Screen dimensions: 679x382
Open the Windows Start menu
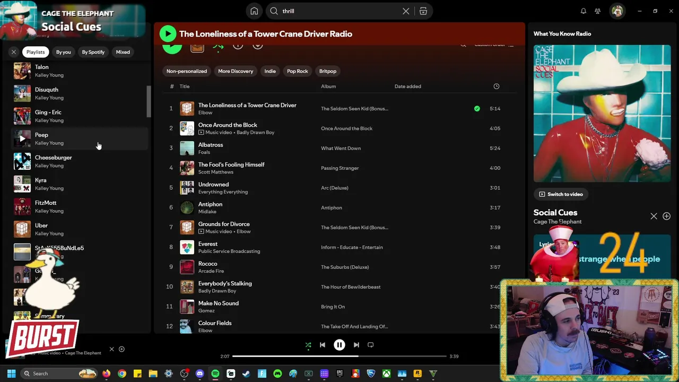(x=11, y=374)
